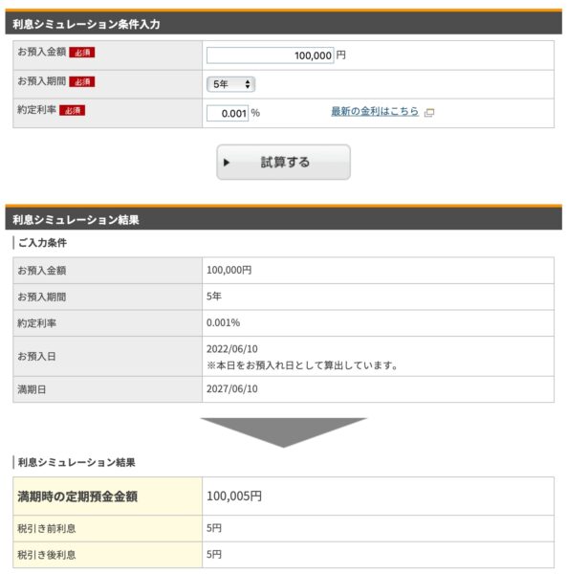Click the 試算する calculate button
Image resolution: width=567 pixels, height=574 pixels.
[283, 163]
